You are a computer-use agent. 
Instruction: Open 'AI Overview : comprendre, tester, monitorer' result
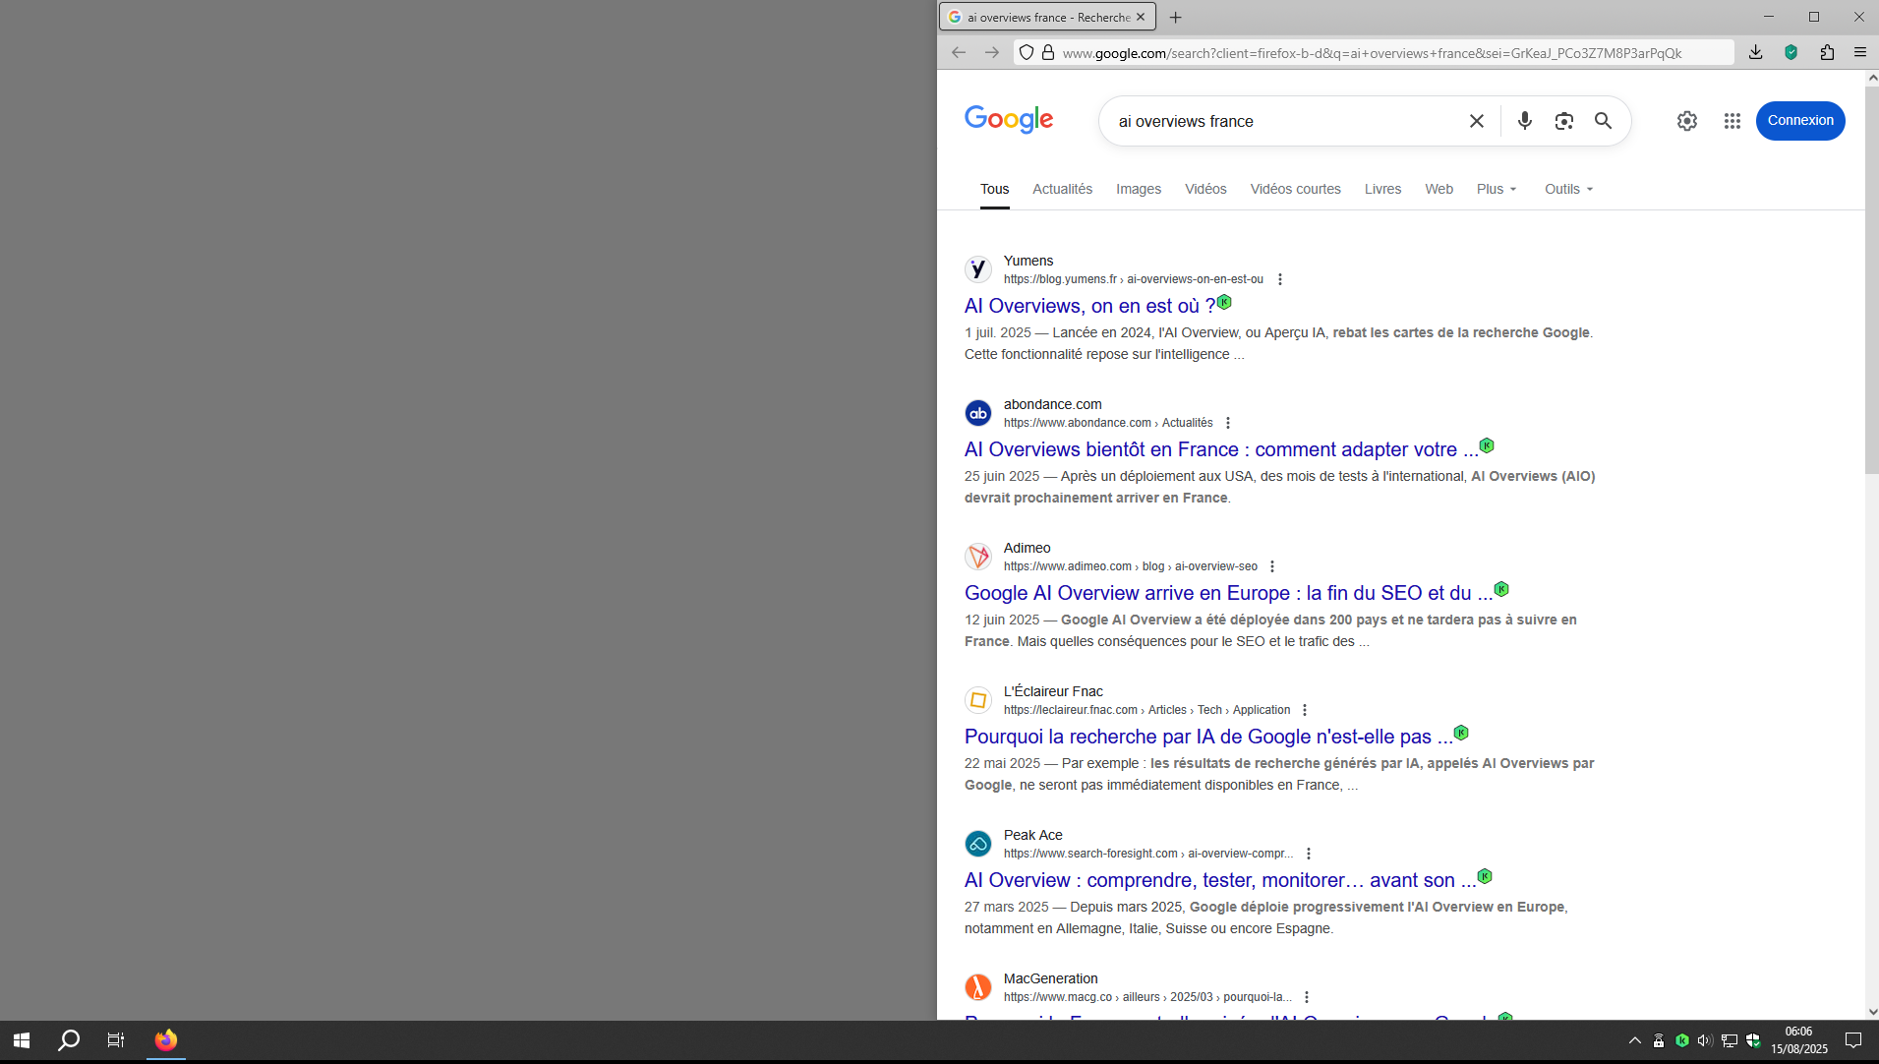tap(1220, 880)
